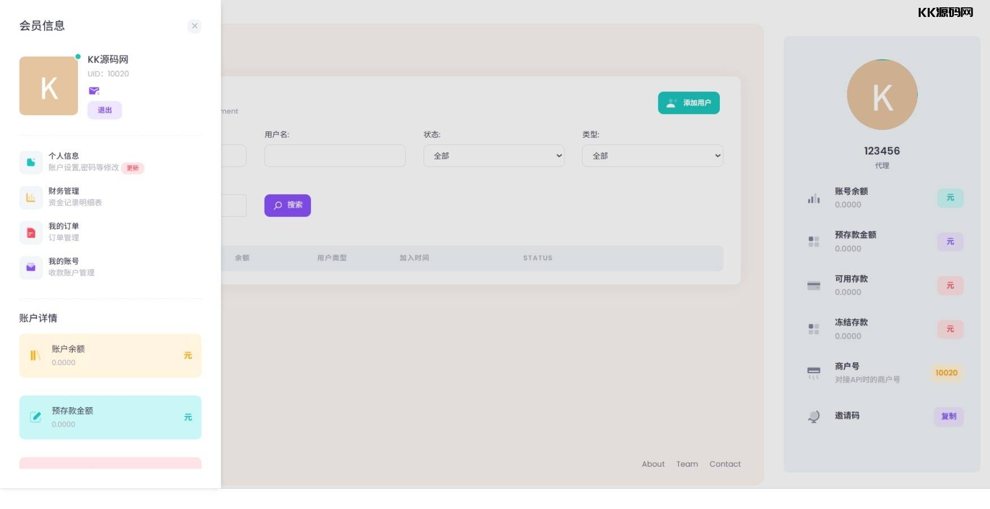Click the 退出 logout button

click(104, 110)
